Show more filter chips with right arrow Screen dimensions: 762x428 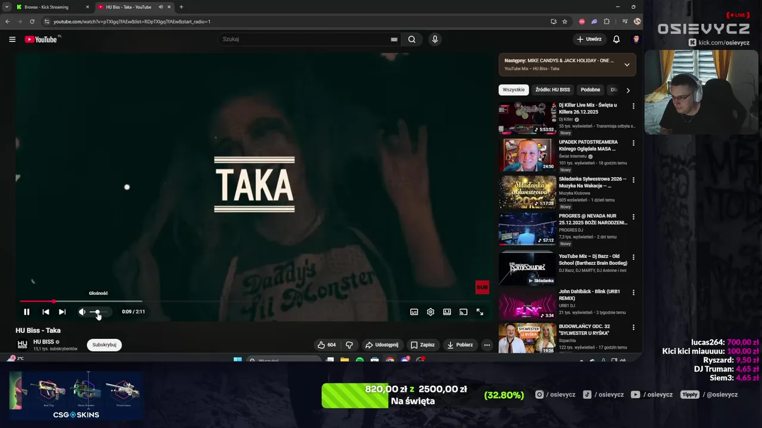[627, 90]
